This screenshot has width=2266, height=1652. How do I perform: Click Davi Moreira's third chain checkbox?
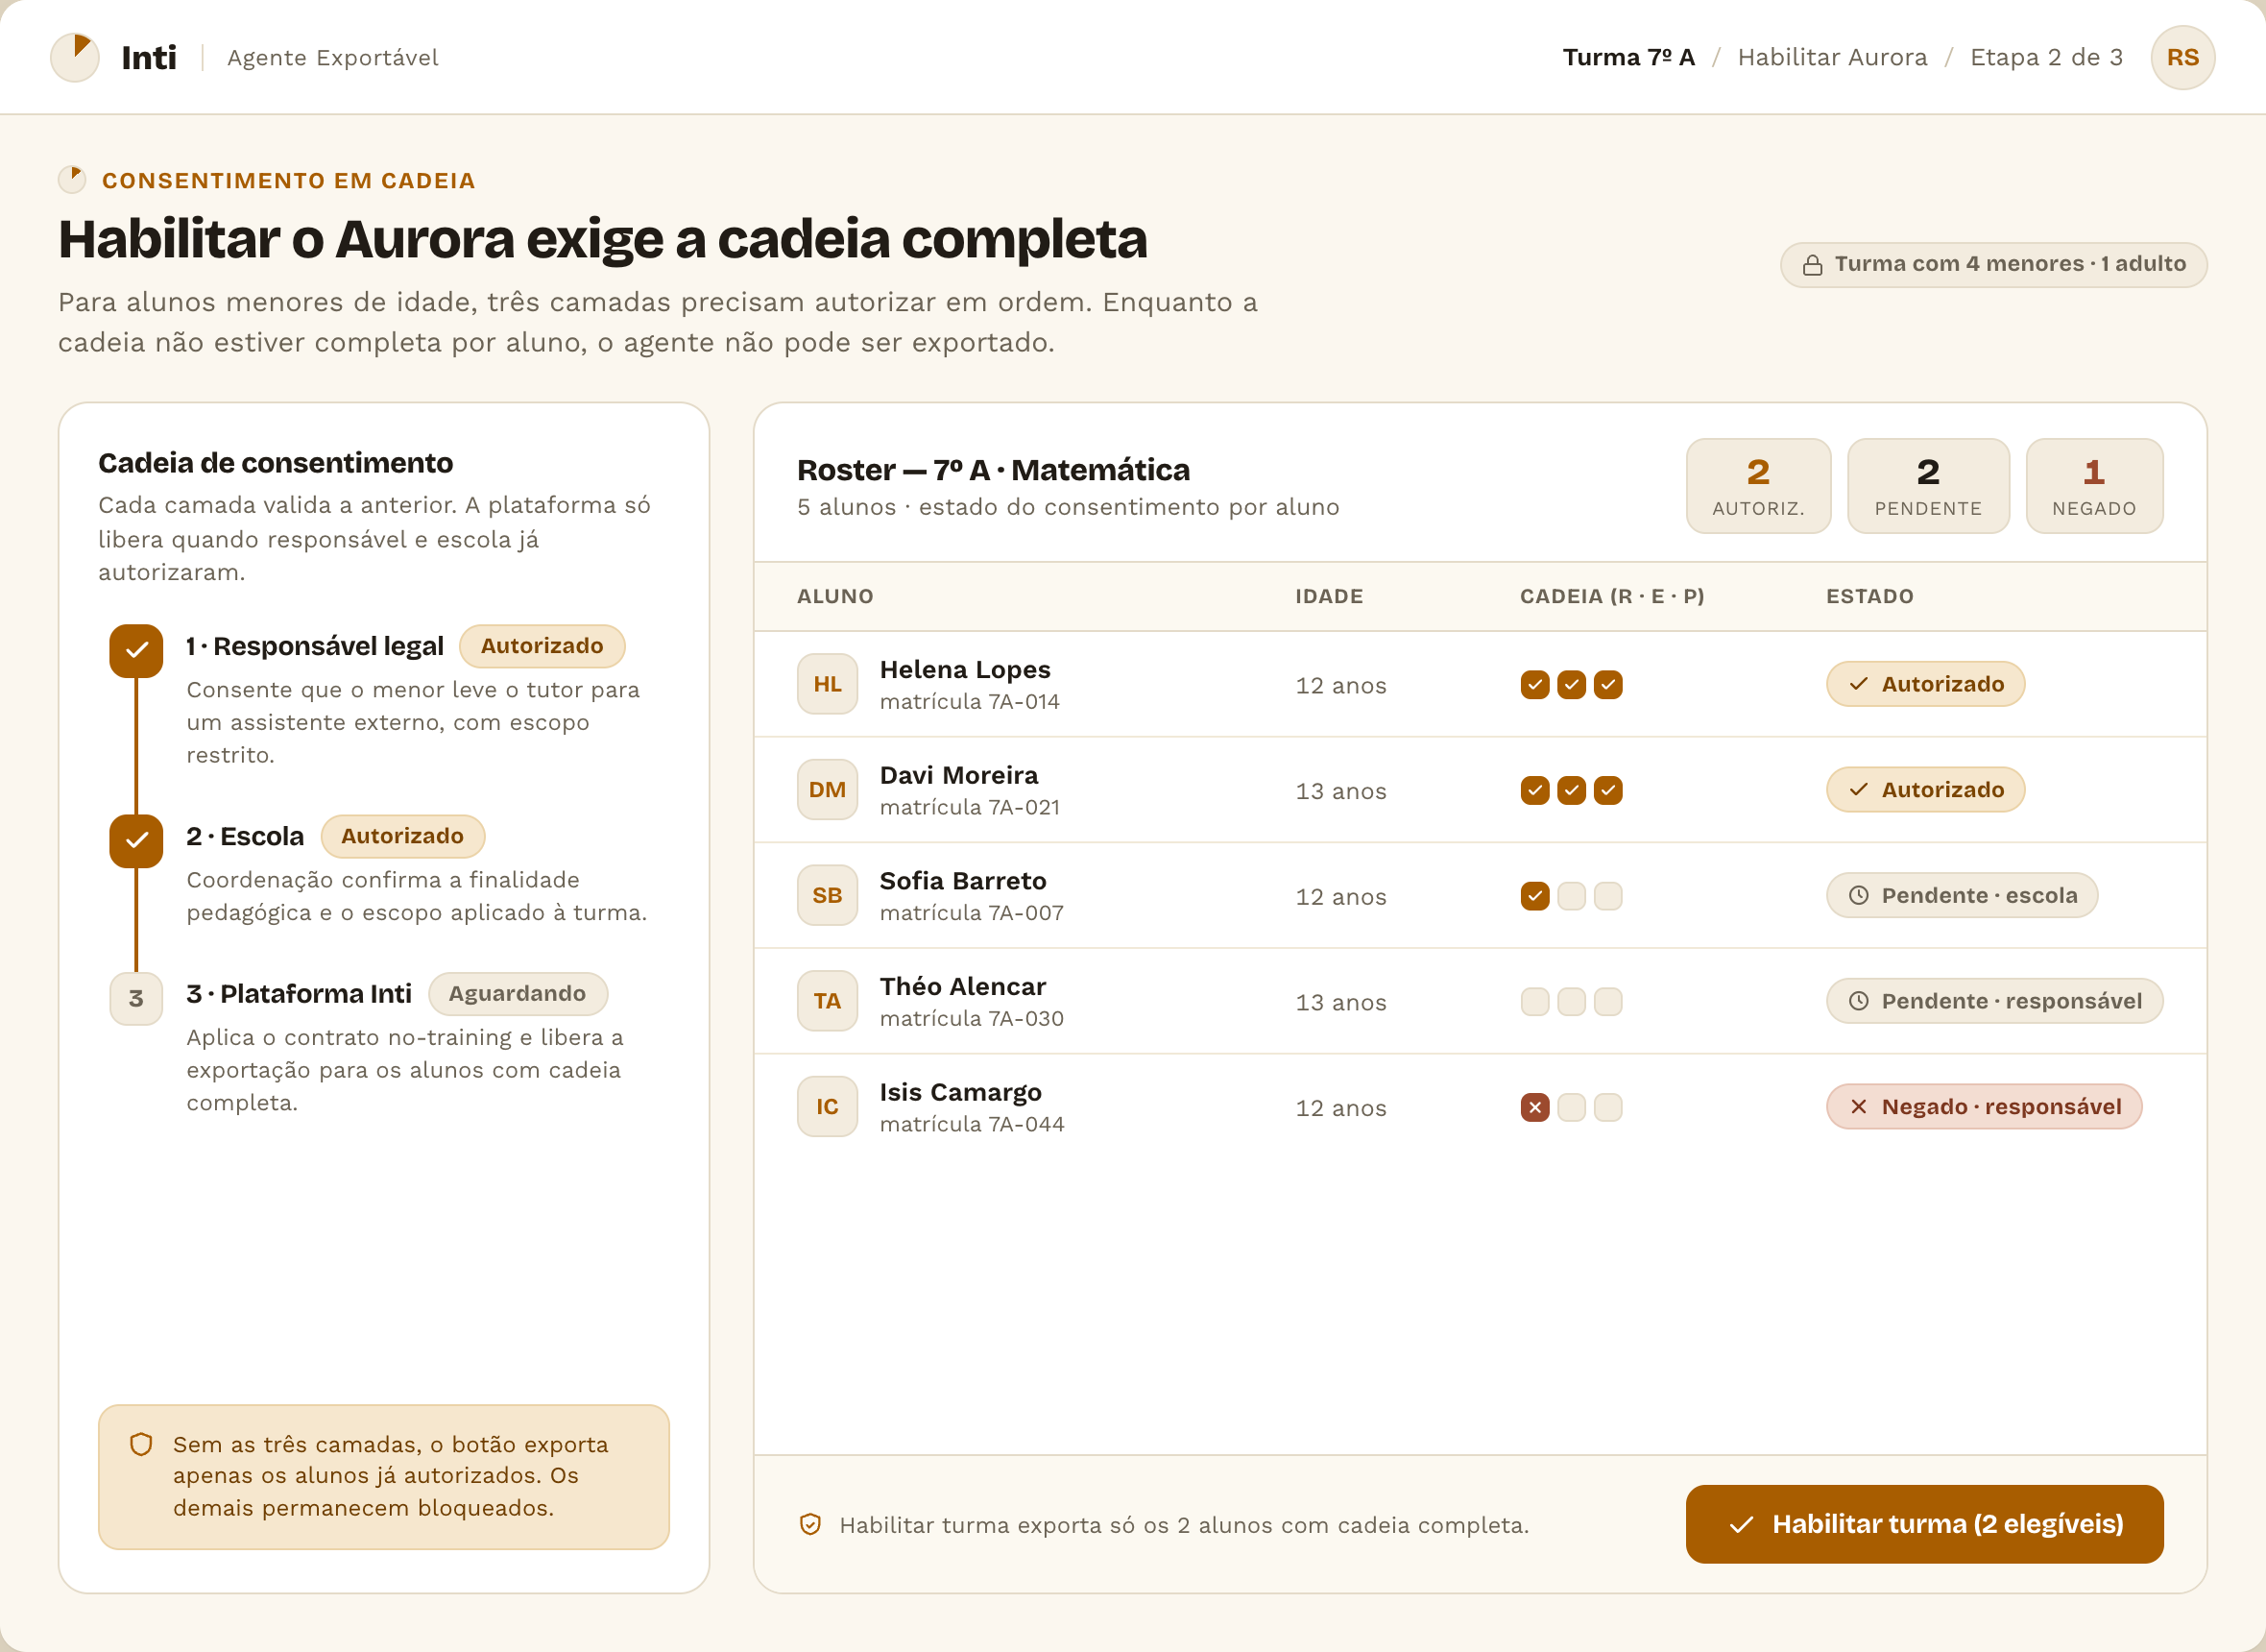pyautogui.click(x=1607, y=790)
